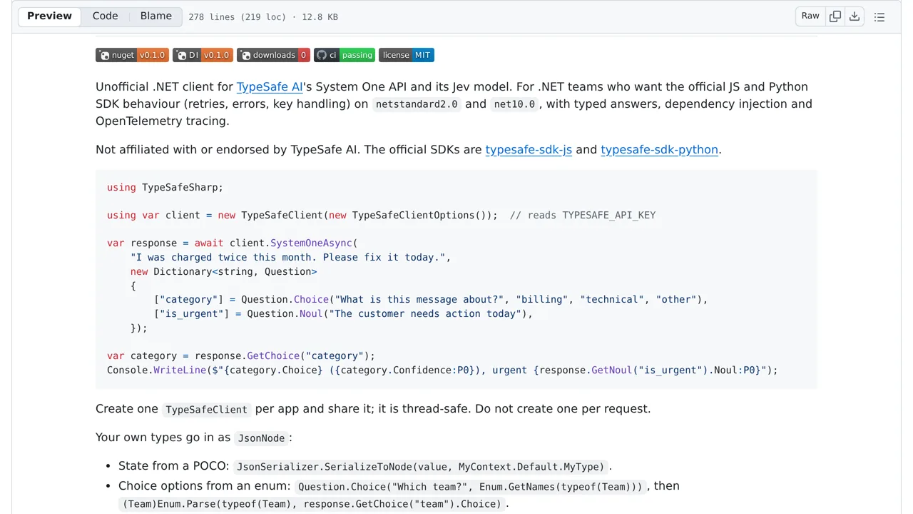Open the downloads 0 badge
Viewport: 913px width, 514px height.
273,55
